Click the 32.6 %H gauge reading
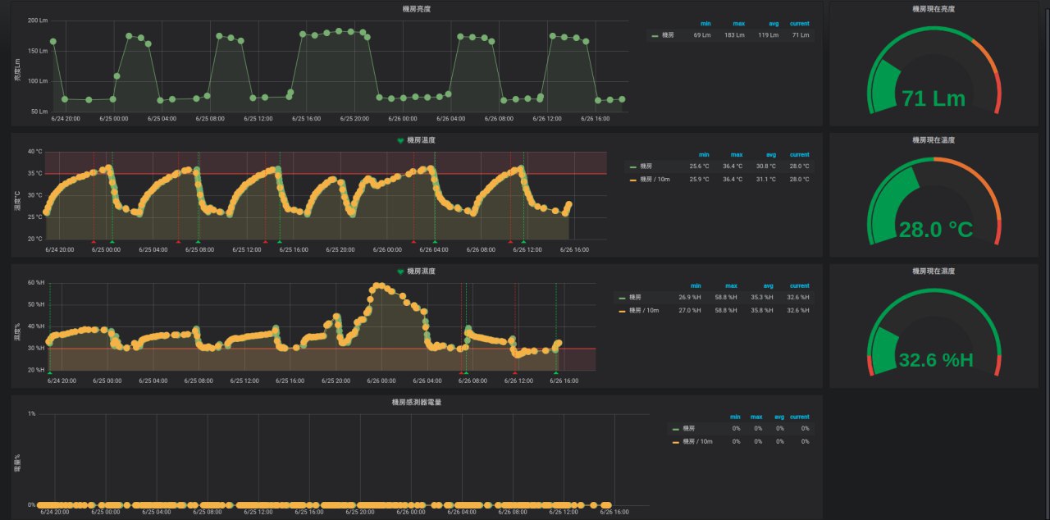The image size is (1050, 520). coord(936,360)
